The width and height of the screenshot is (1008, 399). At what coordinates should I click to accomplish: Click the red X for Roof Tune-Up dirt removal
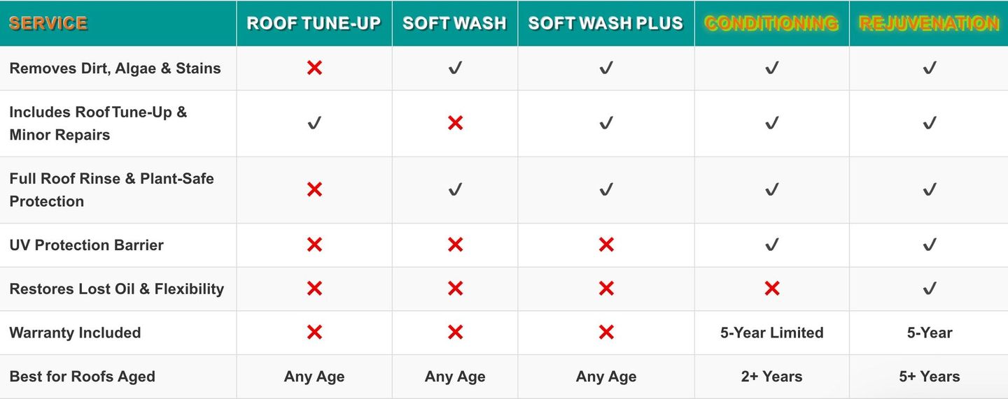tap(314, 68)
